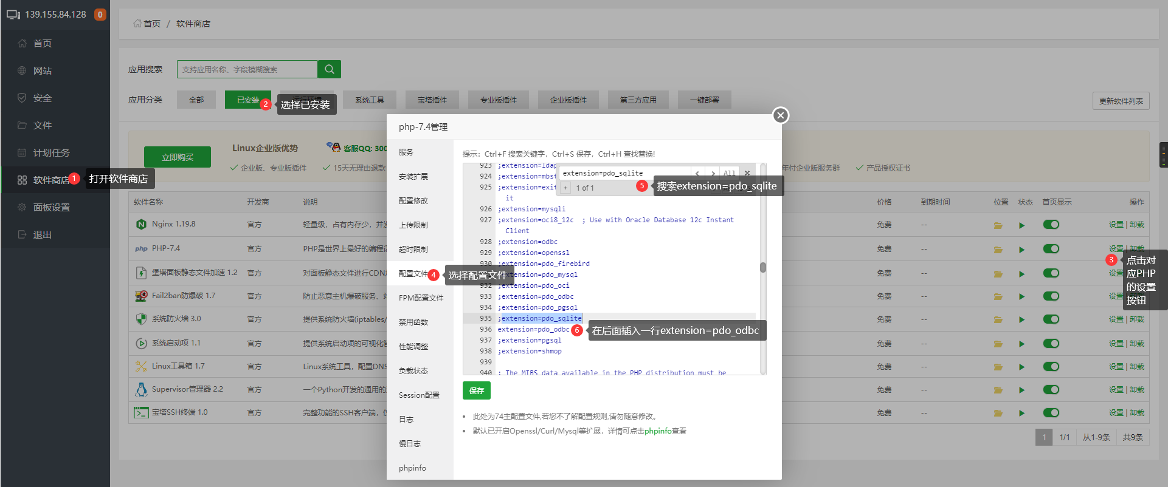Toggle homepage display for 系统防火墙 3.0

pos(1051,319)
